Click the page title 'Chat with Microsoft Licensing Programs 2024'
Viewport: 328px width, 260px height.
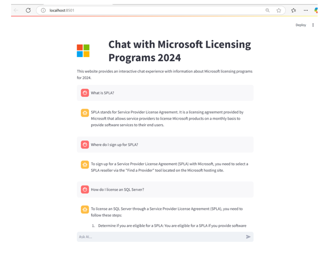pyautogui.click(x=180, y=51)
